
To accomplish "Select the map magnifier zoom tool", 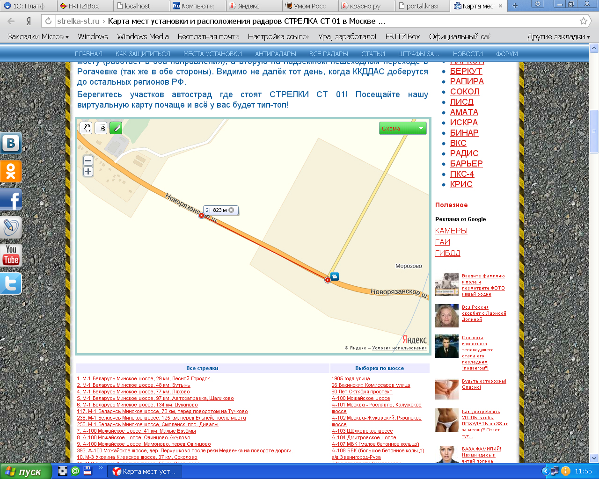I will tap(101, 128).
